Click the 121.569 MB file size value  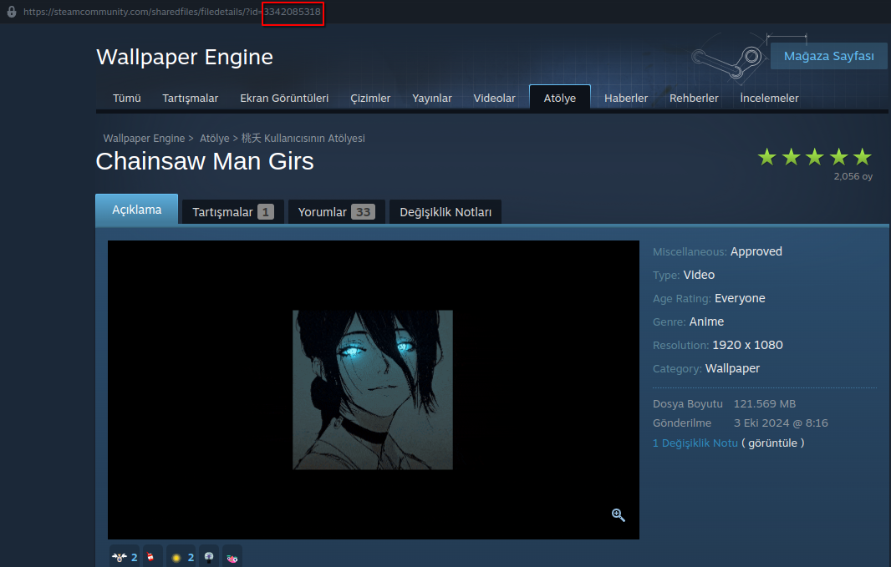click(x=764, y=403)
